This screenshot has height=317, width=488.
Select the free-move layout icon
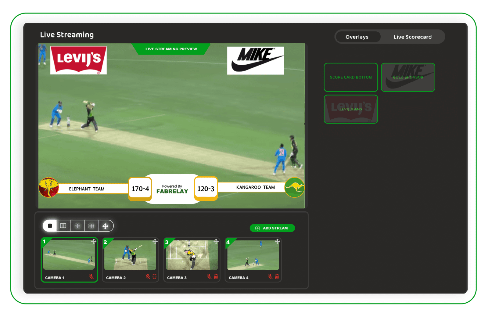coord(105,226)
